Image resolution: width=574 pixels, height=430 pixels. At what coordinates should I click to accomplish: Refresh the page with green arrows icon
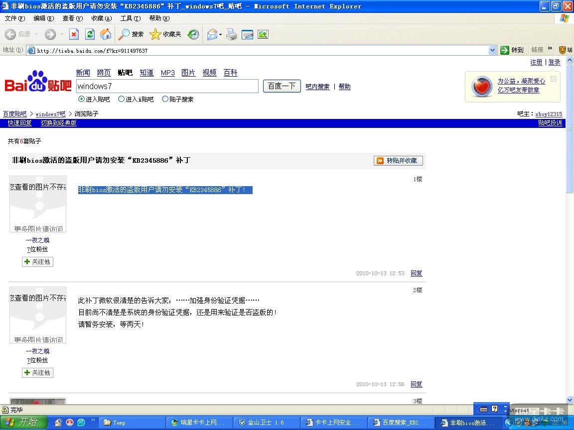[90, 34]
